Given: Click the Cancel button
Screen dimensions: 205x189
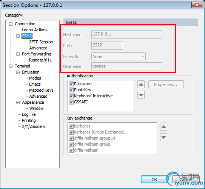Looking at the screenshot, I should click(x=186, y=180).
